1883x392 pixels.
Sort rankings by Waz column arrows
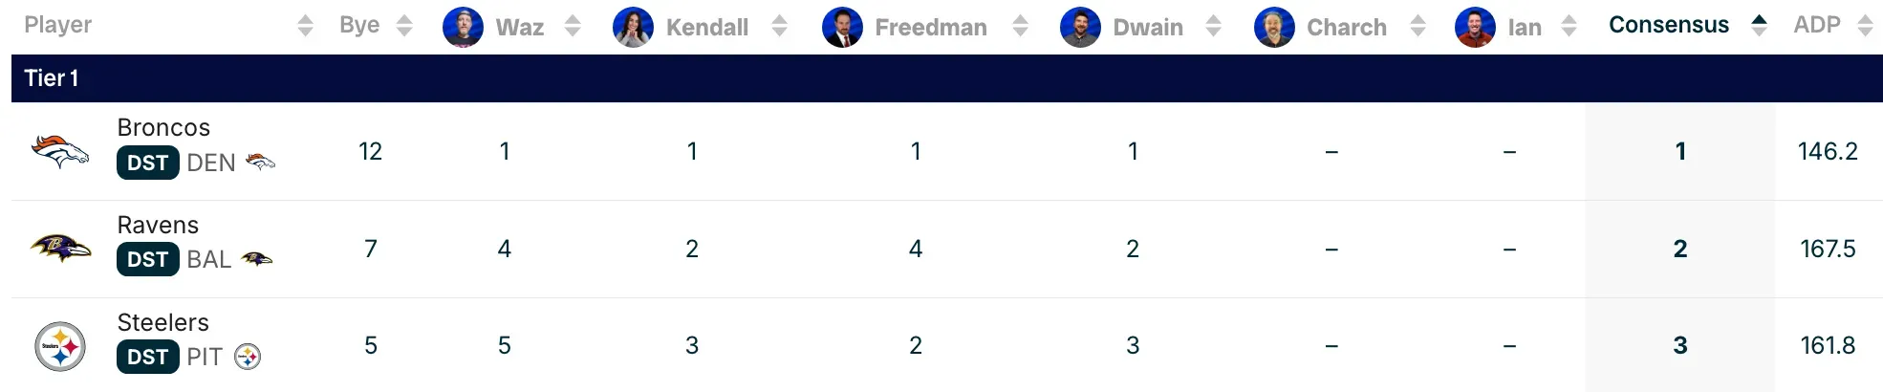(x=573, y=26)
